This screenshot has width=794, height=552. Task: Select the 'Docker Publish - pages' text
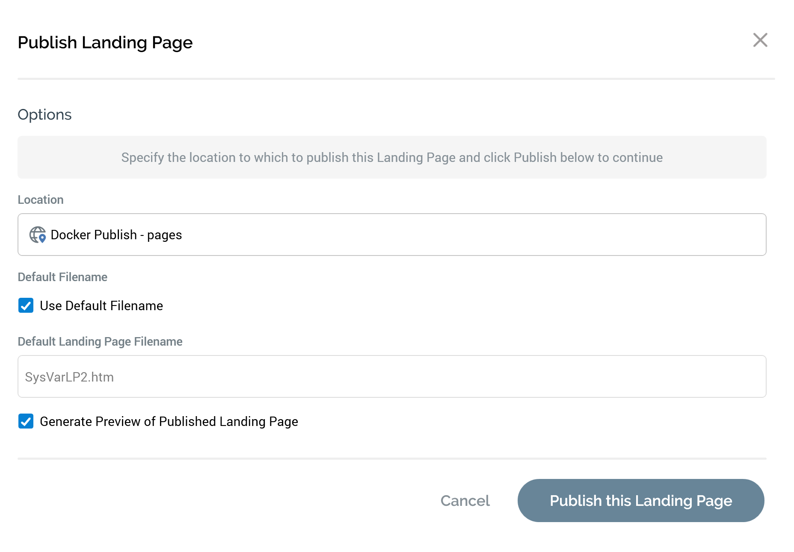[x=116, y=235]
